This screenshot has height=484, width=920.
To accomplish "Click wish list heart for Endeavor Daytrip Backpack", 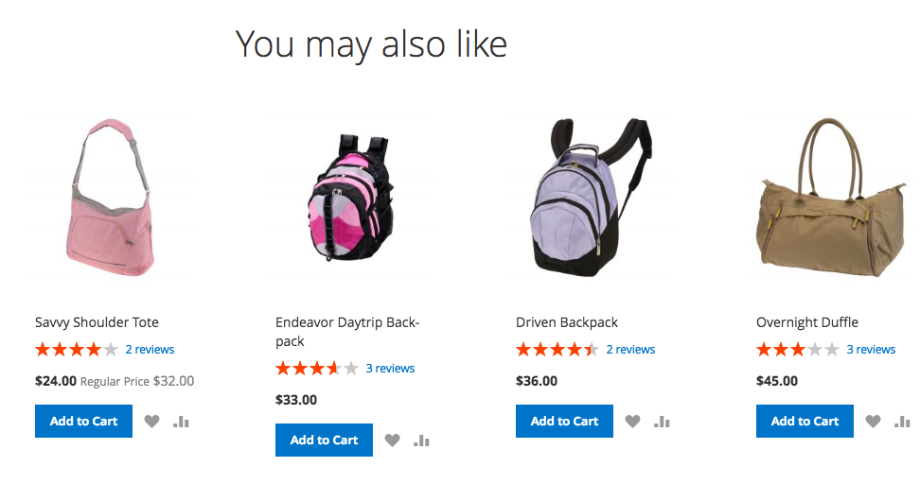I will click(393, 441).
